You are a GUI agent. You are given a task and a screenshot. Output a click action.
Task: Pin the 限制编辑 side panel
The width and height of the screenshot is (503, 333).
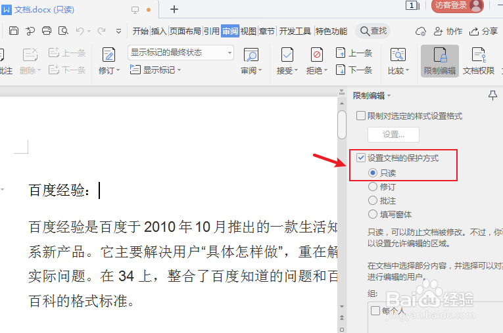tap(492, 95)
